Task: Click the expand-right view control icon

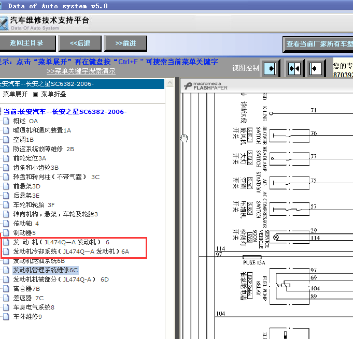Action: [x=270, y=68]
